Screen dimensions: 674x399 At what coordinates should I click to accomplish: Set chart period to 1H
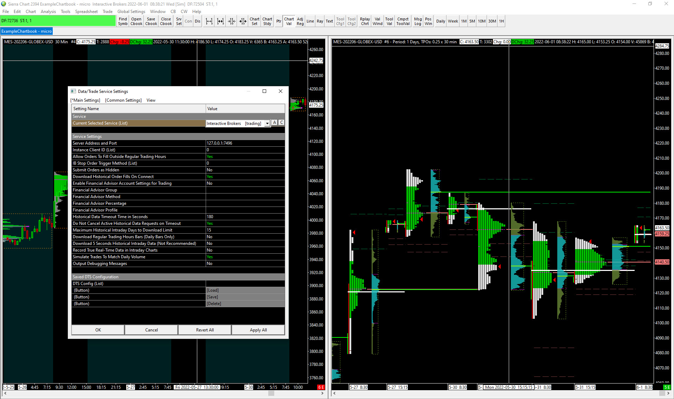pos(501,21)
